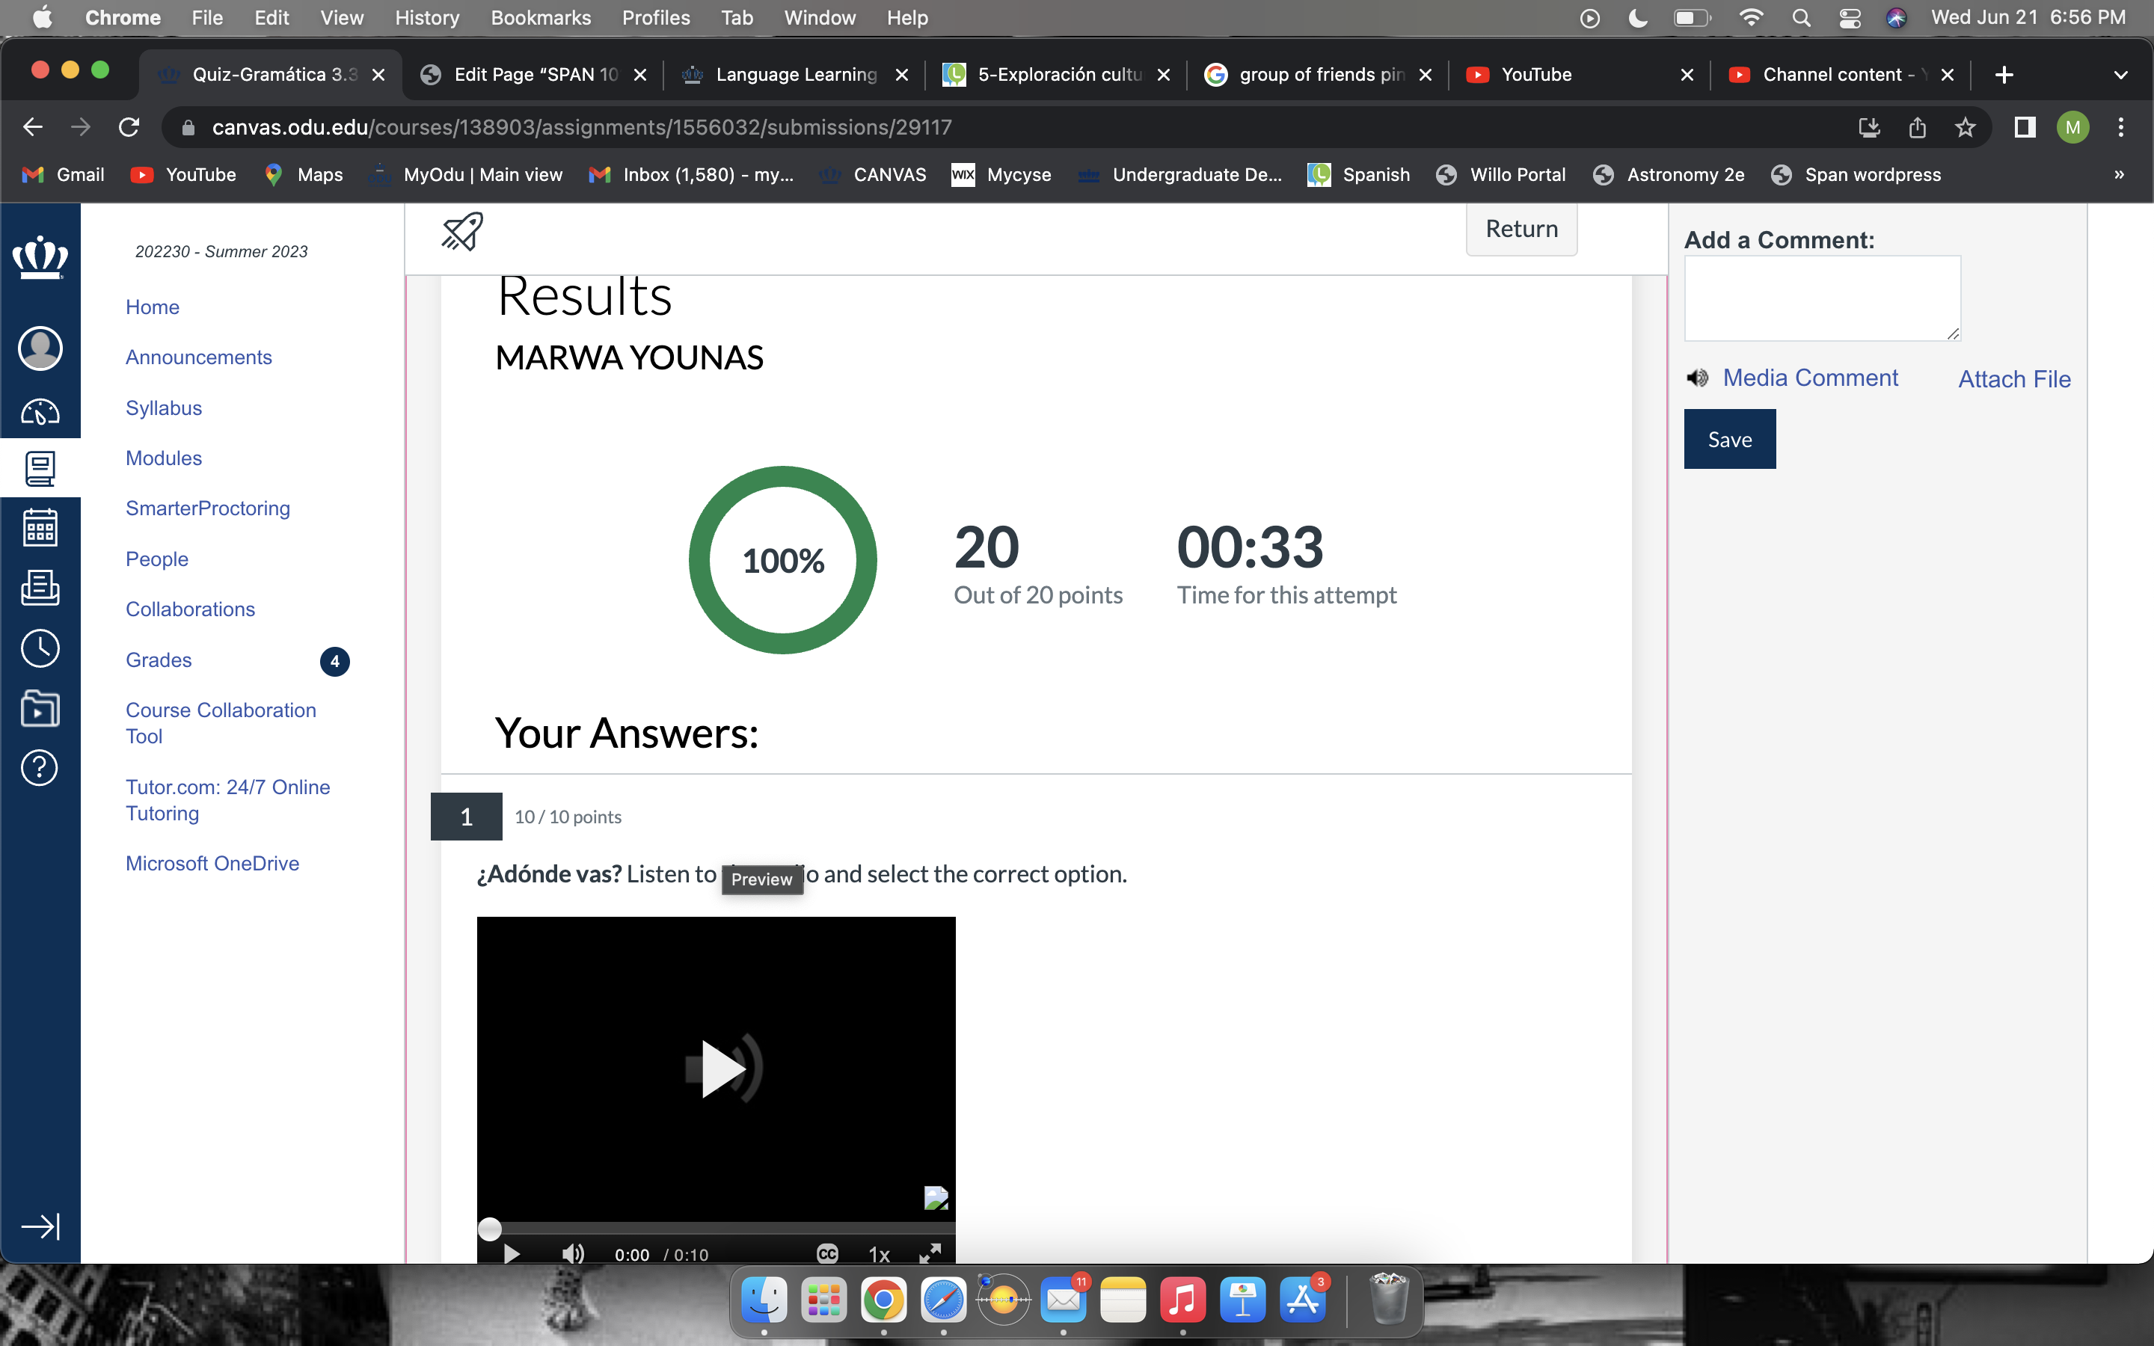Viewport: 2154px width, 1346px height.
Task: Open Tutor.com 24/7 Online Tutoring link
Action: click(x=228, y=799)
